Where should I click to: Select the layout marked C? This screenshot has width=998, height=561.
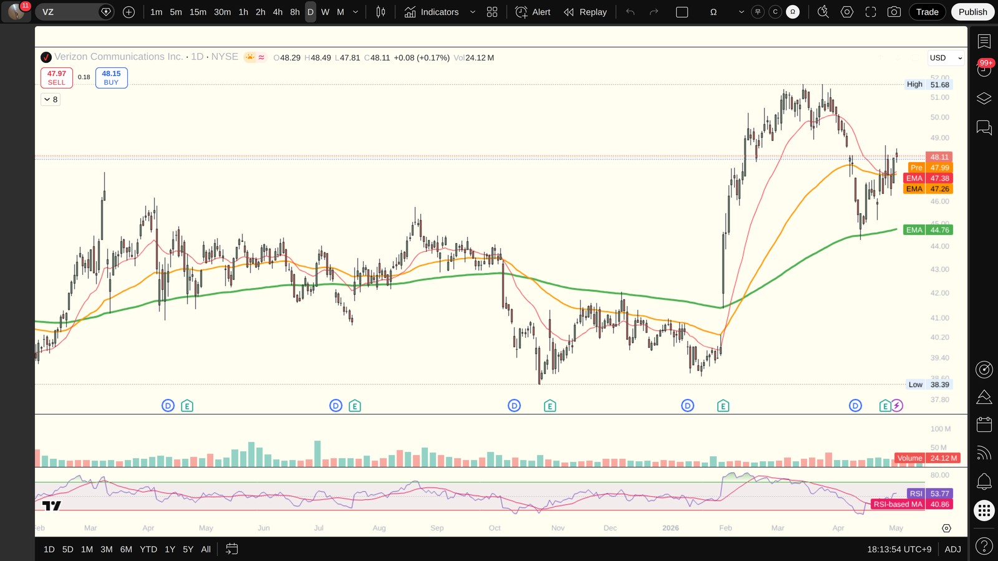(x=775, y=12)
